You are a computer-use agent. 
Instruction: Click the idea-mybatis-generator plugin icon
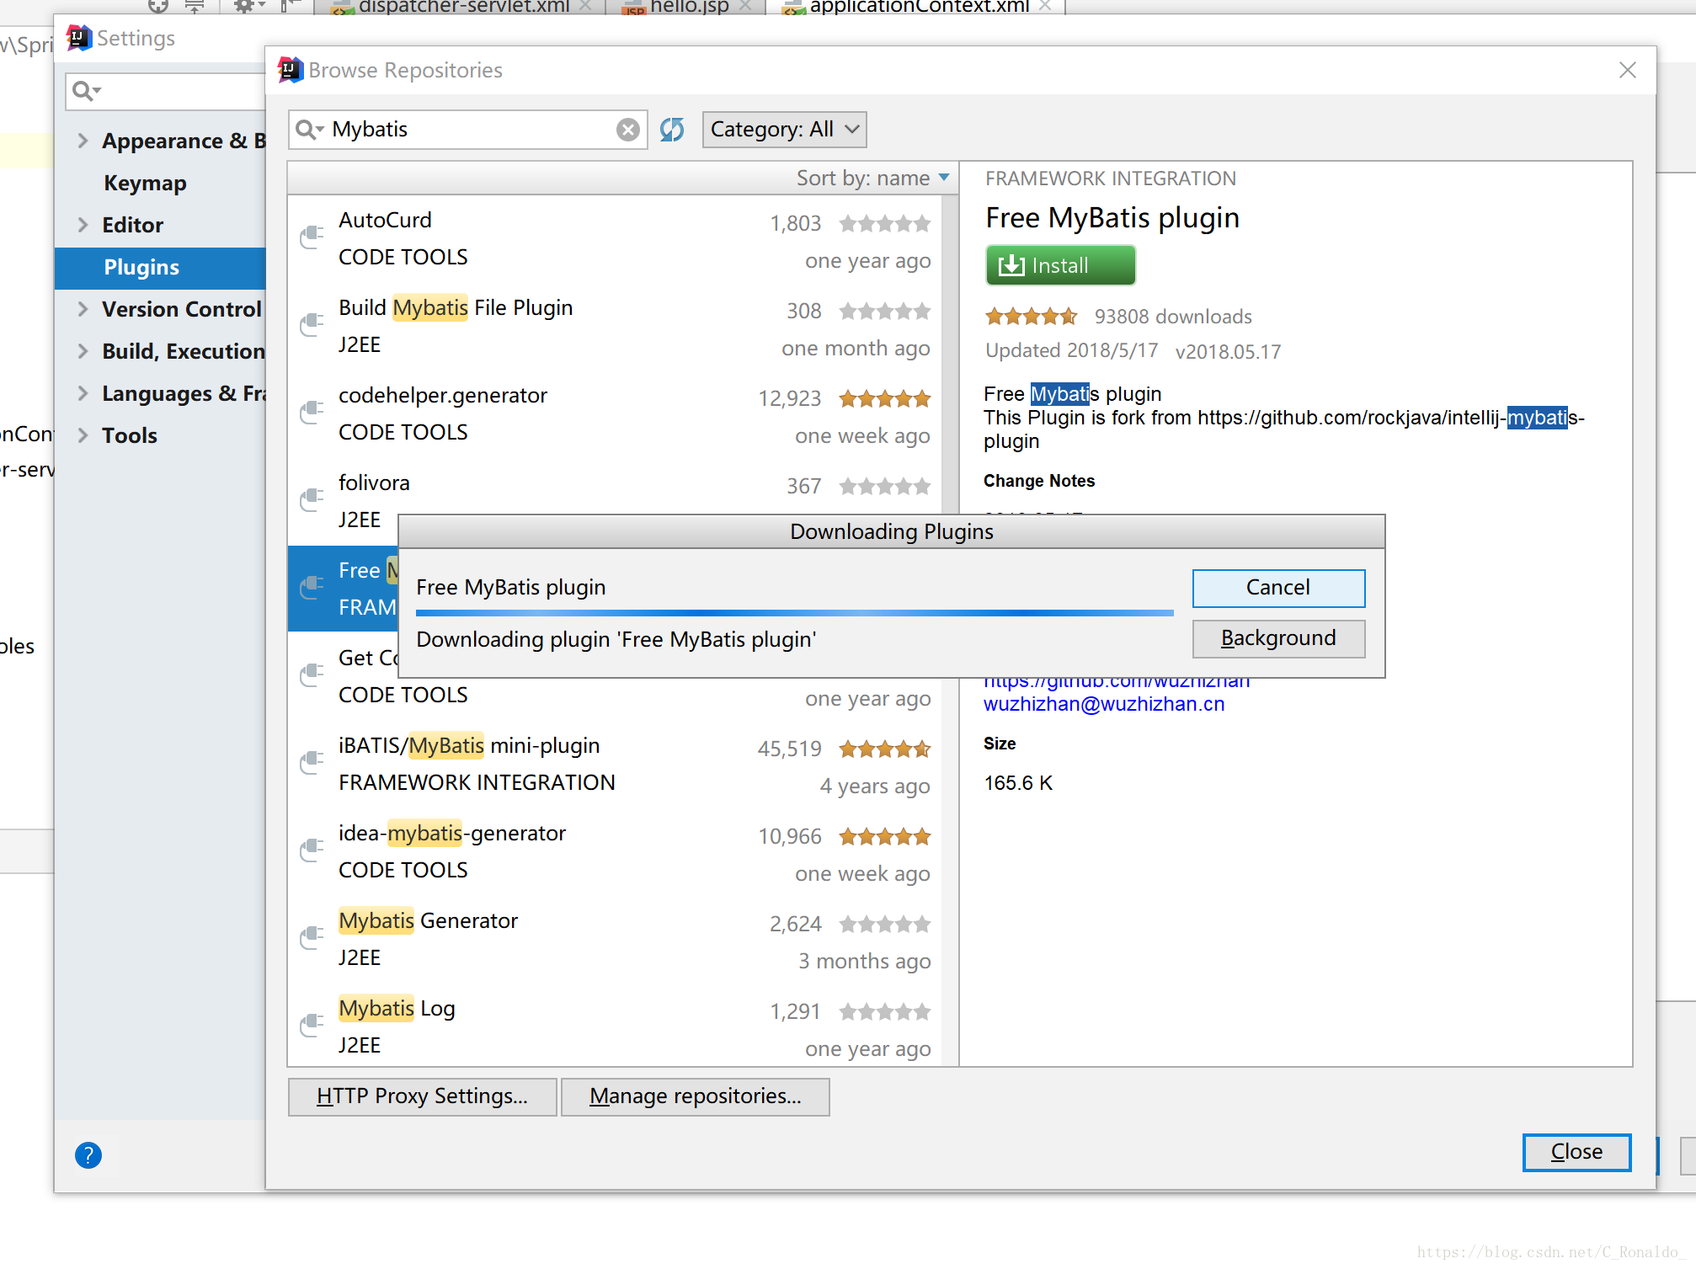(x=312, y=850)
